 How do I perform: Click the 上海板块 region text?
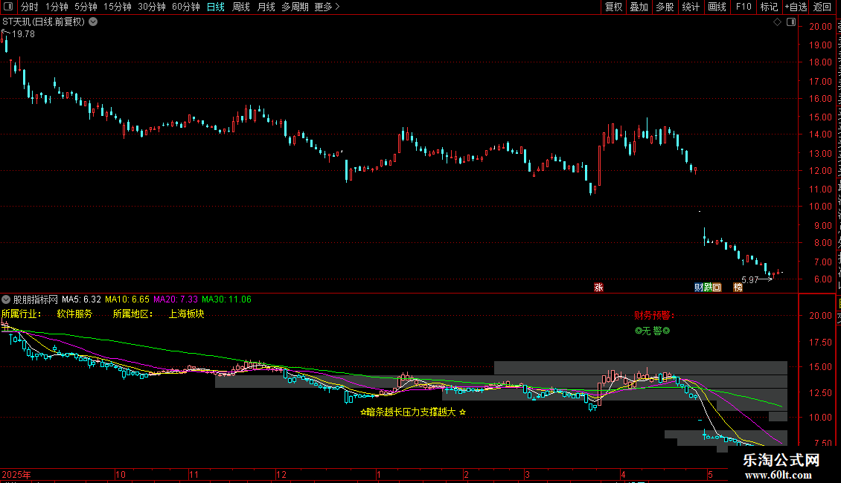186,314
